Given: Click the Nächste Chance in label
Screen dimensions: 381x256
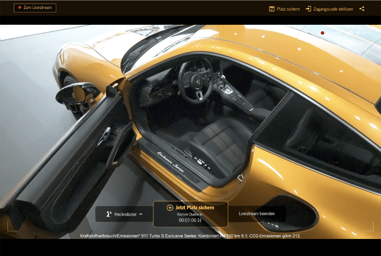Looking at the screenshot, I should coord(190,214).
